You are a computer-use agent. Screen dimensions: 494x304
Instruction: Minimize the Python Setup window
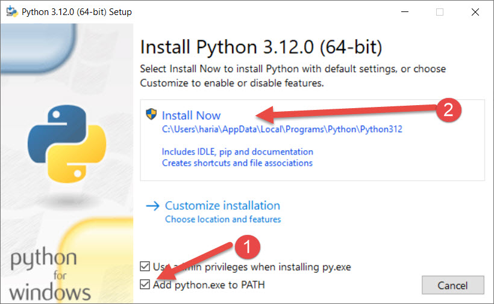(x=405, y=12)
